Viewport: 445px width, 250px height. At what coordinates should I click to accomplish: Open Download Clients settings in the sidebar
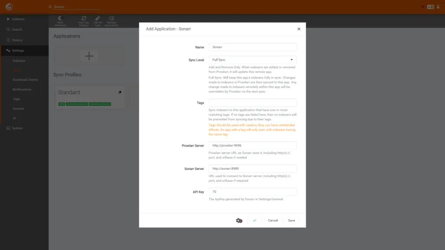tap(25, 80)
